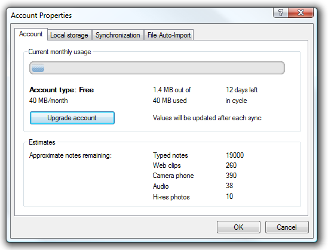Click the Upgrade account button
The width and height of the screenshot is (328, 250).
point(72,118)
